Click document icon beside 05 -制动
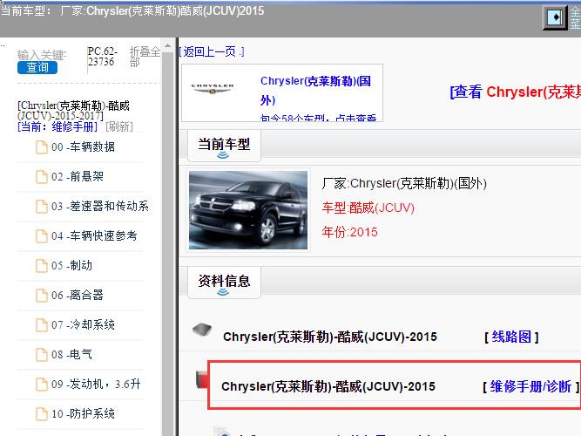This screenshot has height=436, width=581. pyautogui.click(x=42, y=266)
